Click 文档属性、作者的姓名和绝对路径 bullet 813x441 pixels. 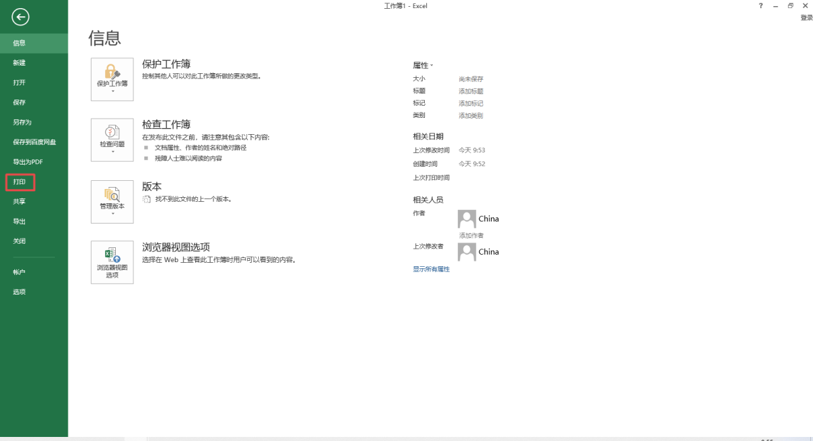point(201,148)
